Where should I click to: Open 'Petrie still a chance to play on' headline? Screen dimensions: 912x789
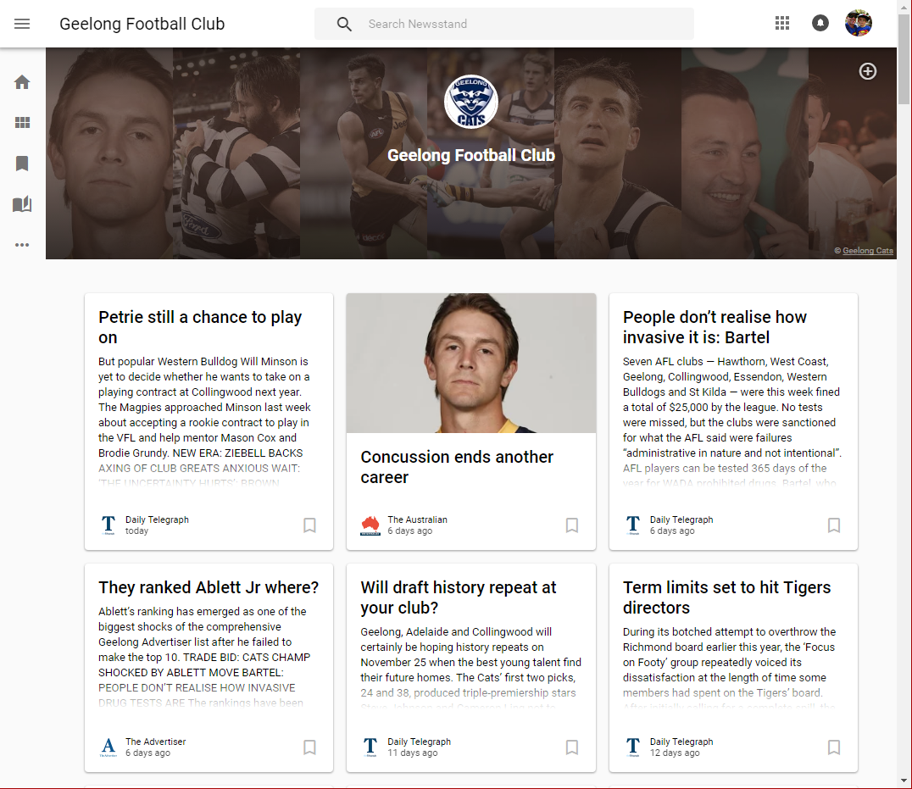tap(200, 327)
